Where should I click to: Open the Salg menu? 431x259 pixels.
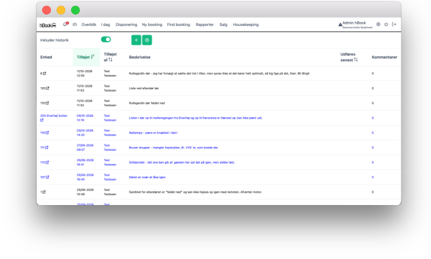[223, 24]
